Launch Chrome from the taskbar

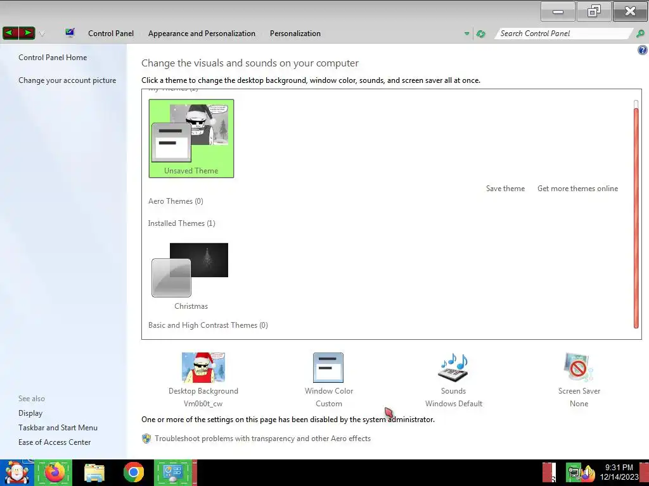pyautogui.click(x=133, y=473)
